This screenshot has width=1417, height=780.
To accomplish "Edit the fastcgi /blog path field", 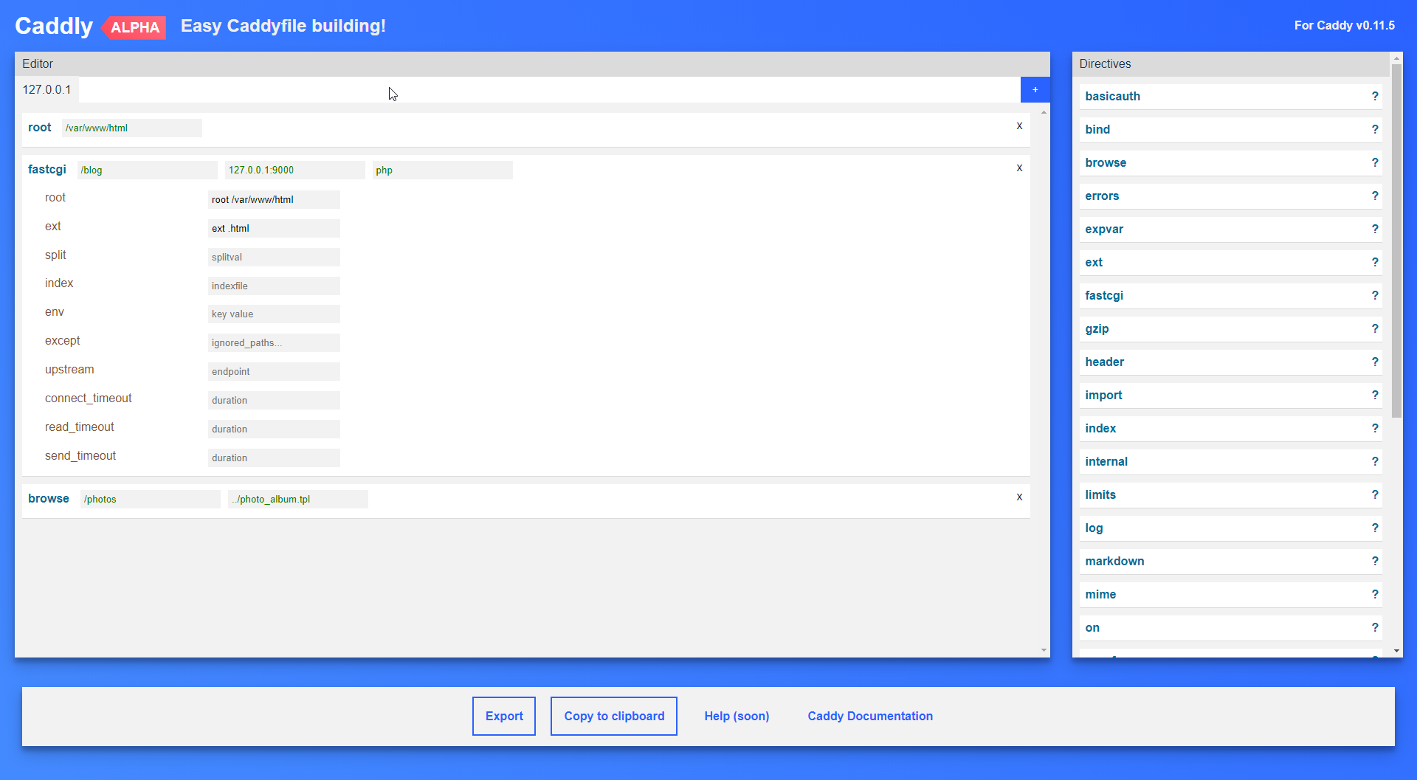I will pyautogui.click(x=147, y=170).
